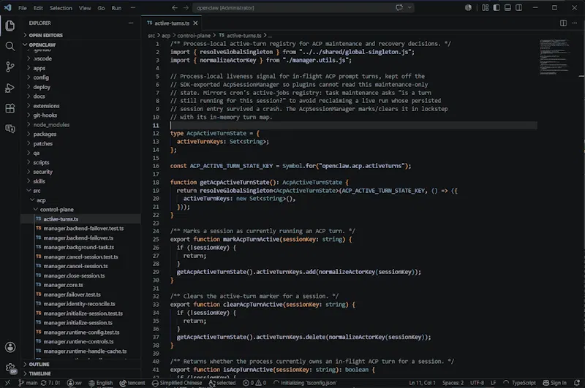Collapse the OPENCLAW root folder
Viewport: 585px width, 388px height.
(80, 45)
